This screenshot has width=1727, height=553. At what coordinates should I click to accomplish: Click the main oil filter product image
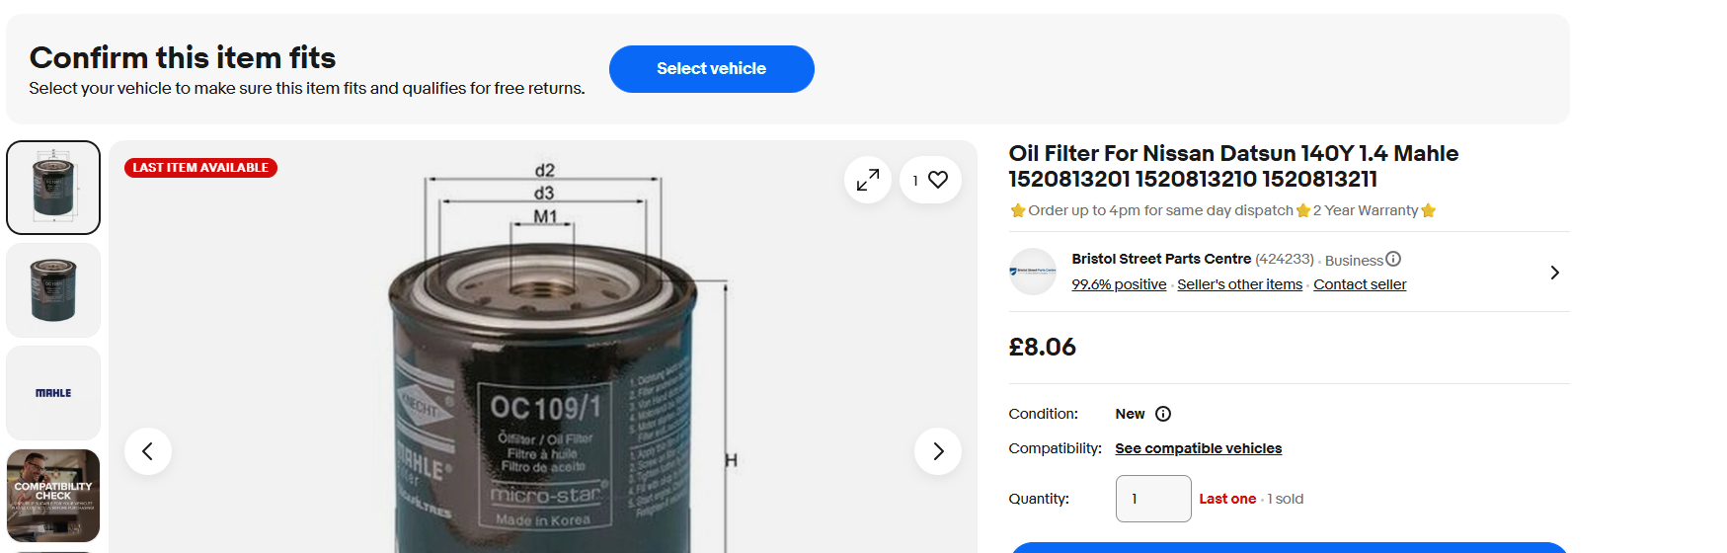click(x=543, y=395)
